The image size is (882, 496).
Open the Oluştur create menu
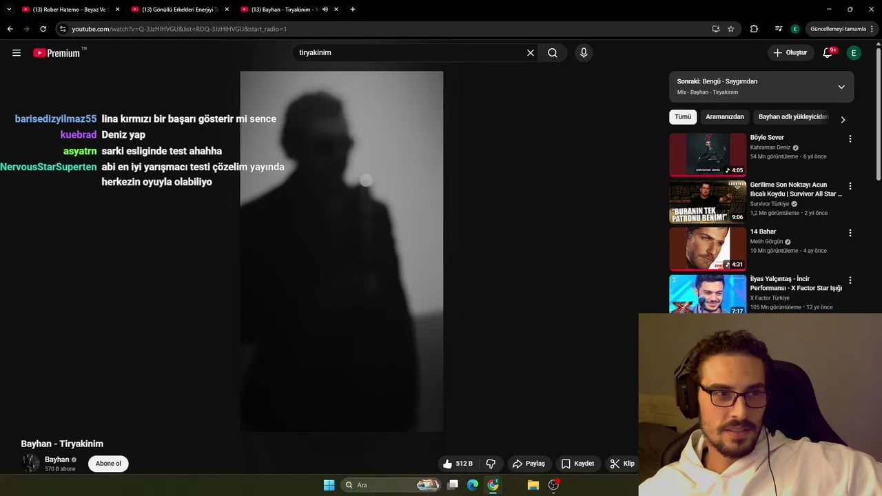[x=790, y=53]
